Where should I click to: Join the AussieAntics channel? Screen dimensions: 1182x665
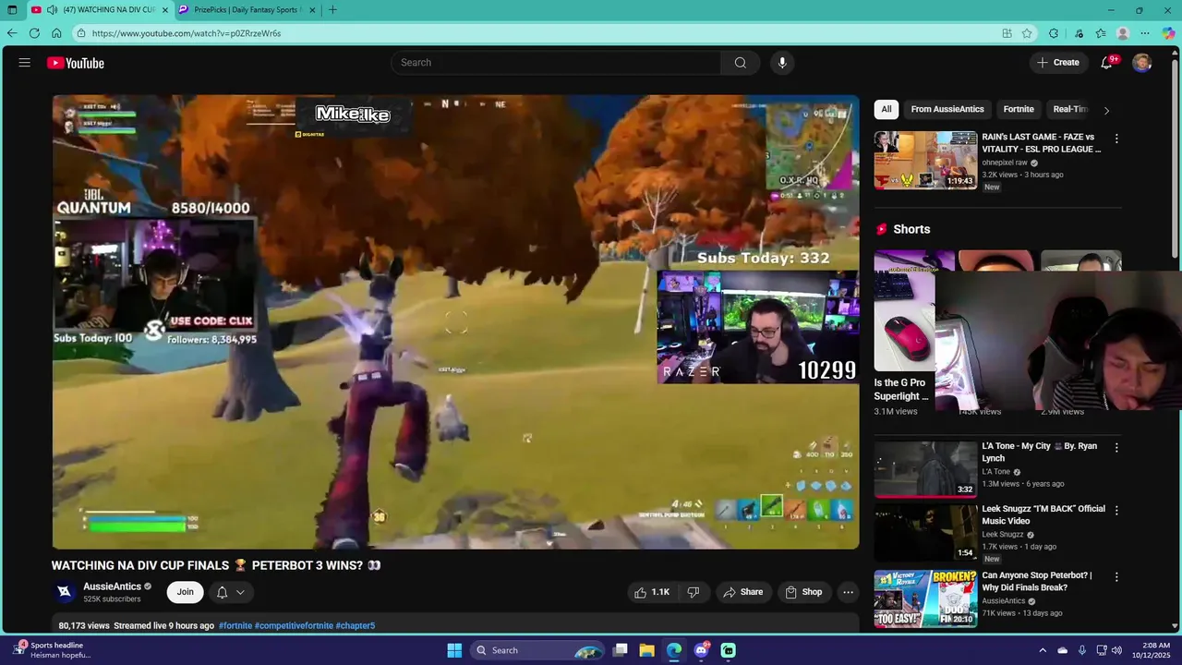[186, 592]
